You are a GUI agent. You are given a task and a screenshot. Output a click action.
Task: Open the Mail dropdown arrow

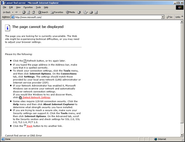click(87, 12)
